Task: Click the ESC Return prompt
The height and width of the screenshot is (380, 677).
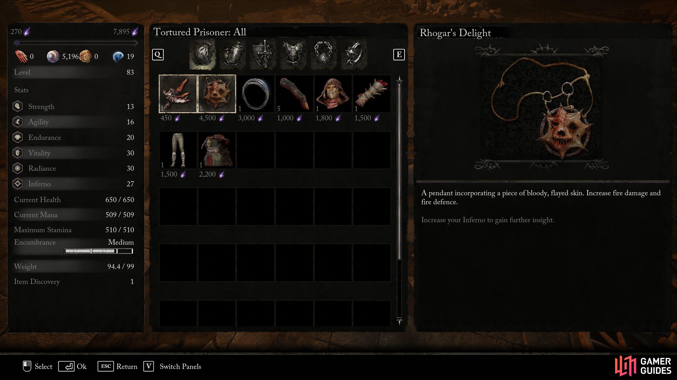Action: 118,366
